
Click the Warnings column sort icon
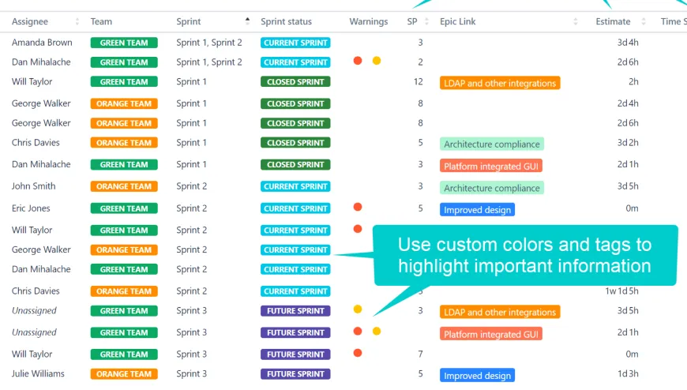tap(395, 22)
